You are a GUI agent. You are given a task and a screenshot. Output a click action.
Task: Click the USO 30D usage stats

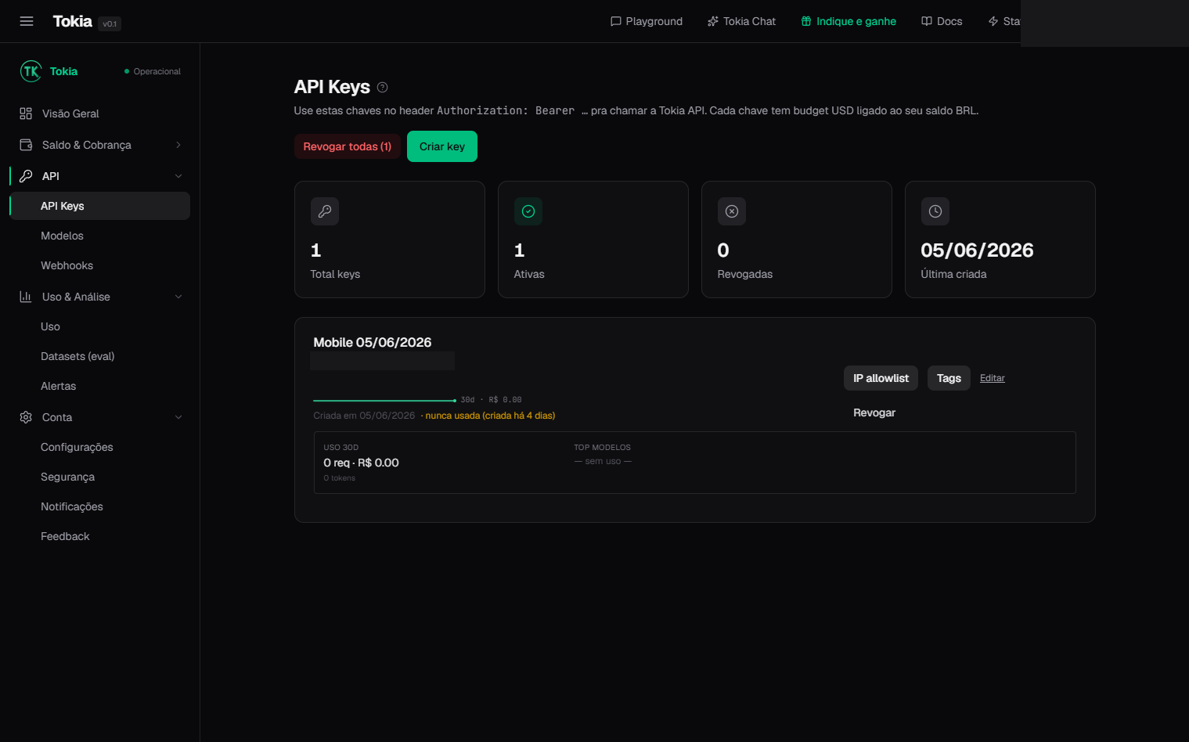click(362, 463)
